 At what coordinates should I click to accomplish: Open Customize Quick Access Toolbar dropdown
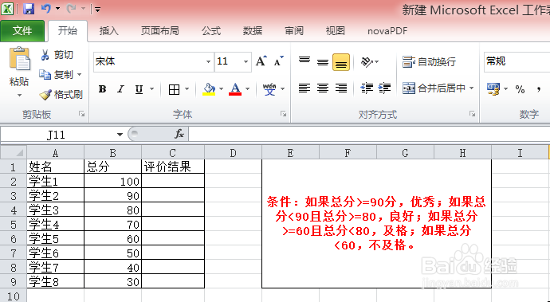click(97, 10)
